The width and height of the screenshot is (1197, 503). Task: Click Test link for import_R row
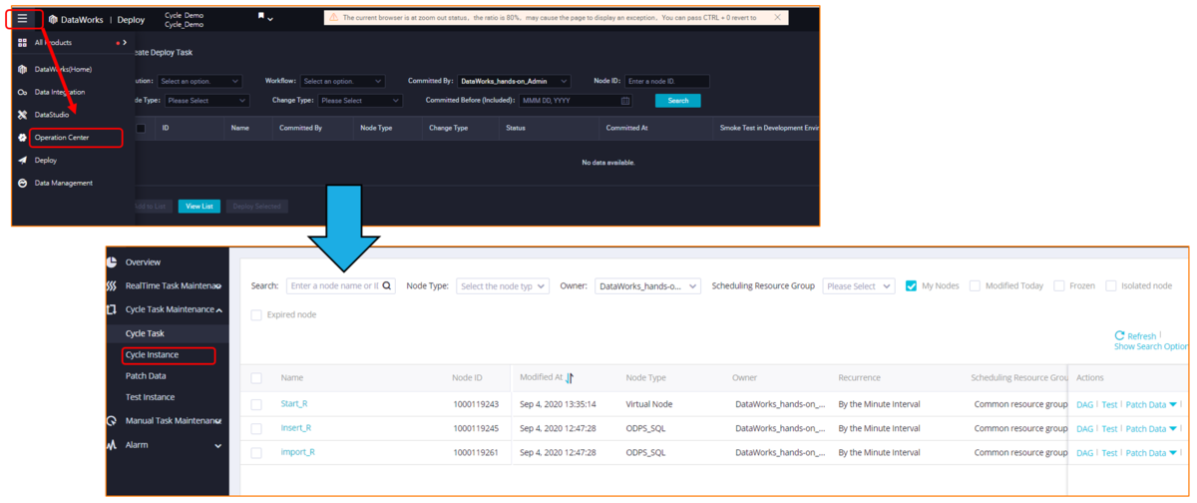point(1109,453)
